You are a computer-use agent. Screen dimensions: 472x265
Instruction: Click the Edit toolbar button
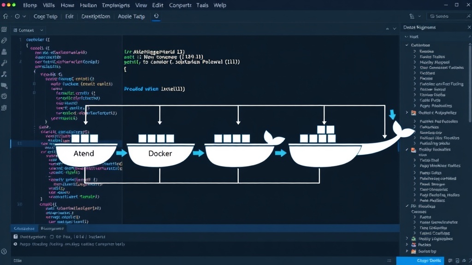[69, 17]
